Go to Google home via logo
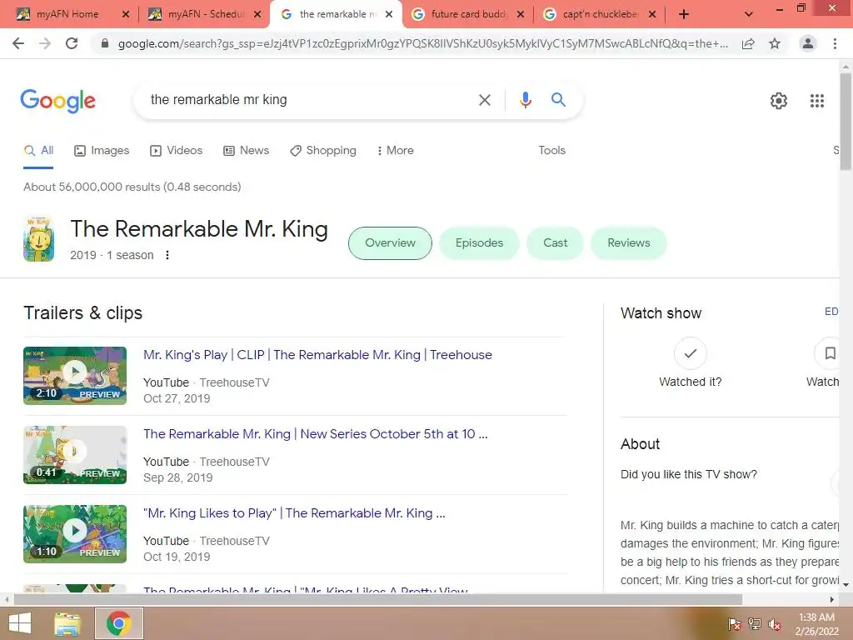Screen dimensions: 853x640 coord(58,101)
